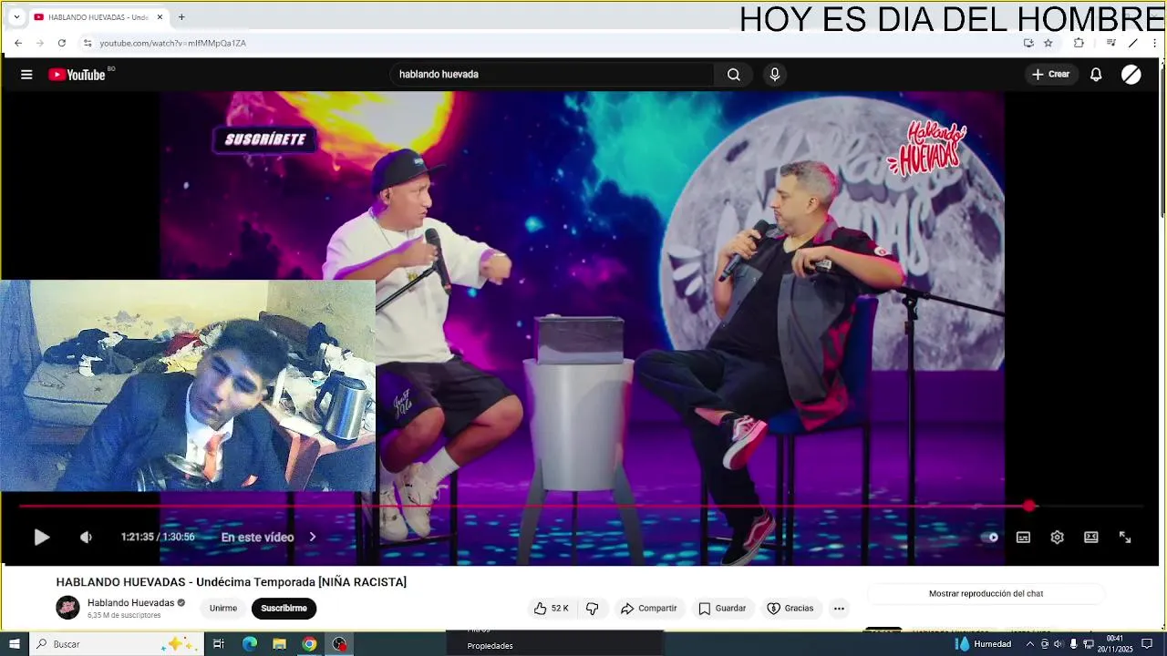Open Chrome extensions puzzle icon

pos(1079,43)
